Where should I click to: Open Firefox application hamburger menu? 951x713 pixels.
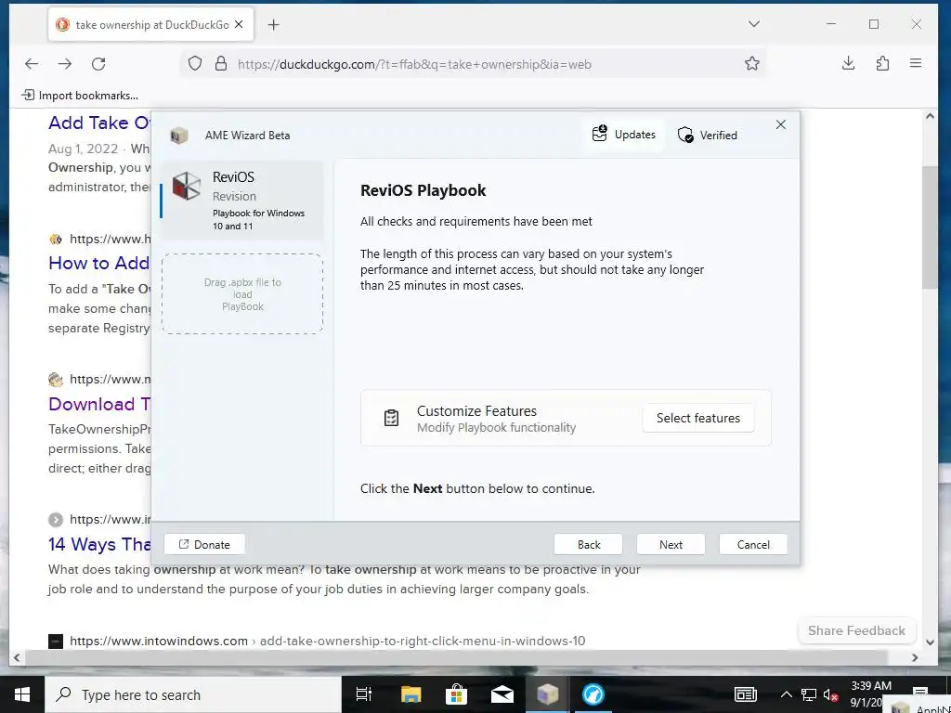coord(916,63)
